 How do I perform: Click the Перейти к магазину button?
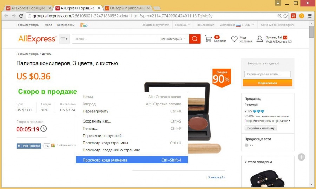(261, 128)
